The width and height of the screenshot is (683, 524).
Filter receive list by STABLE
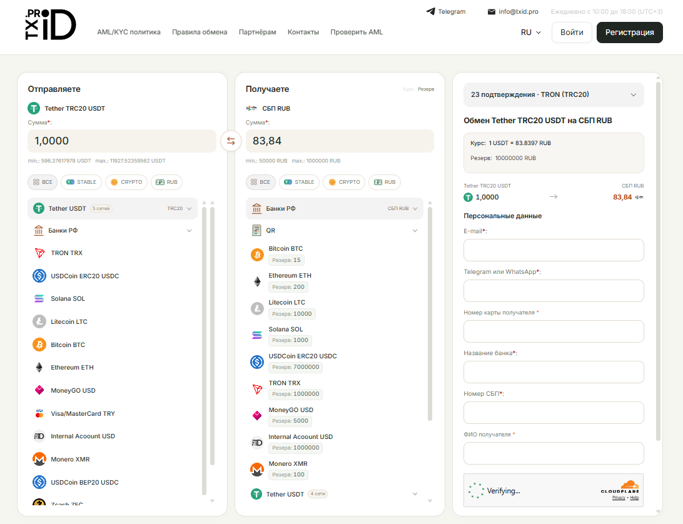click(x=299, y=182)
